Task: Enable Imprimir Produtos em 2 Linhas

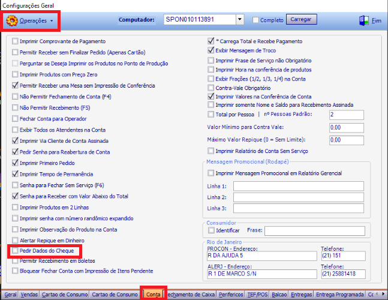Action: (15, 207)
